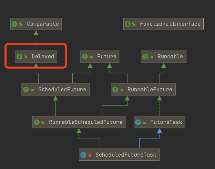
Task: Select the Runnable node text
Action: (x=170, y=56)
